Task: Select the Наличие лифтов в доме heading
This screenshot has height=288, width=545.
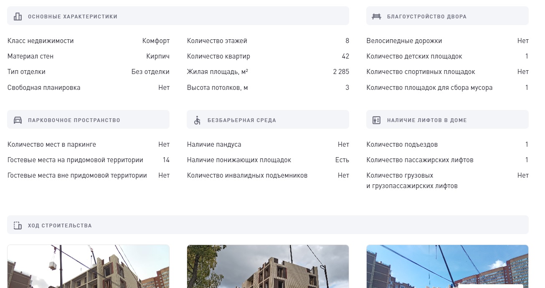Action: coord(427,120)
